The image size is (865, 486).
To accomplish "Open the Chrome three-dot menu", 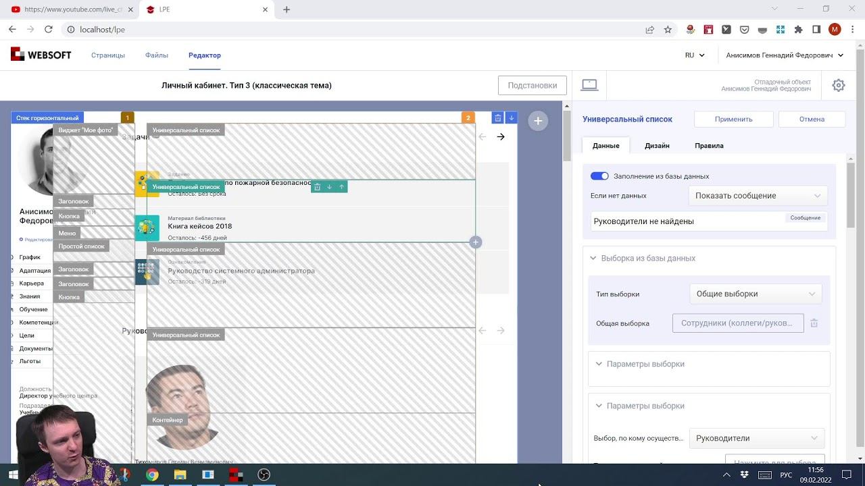I will pos(852,30).
